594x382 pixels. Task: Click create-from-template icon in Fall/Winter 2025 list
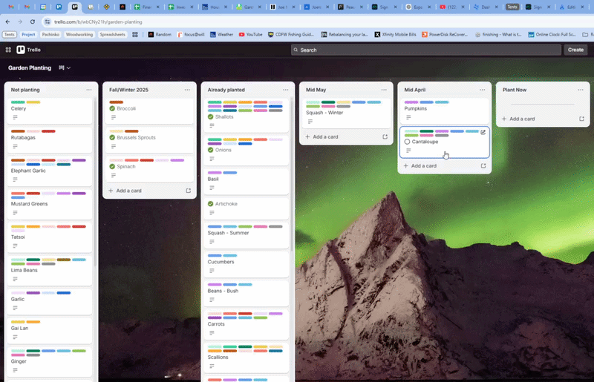(189, 191)
